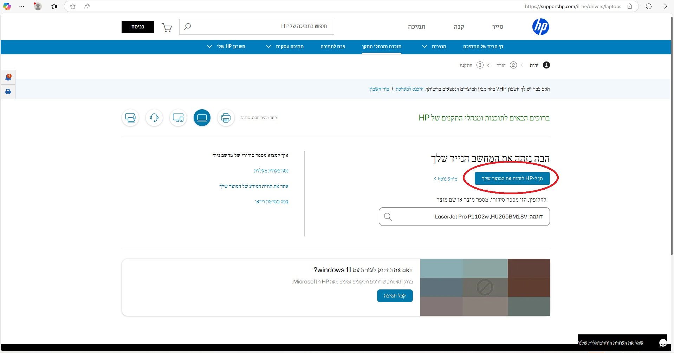Screen dimensions: 674x353
Task: Click the browser forward arrow
Action: (664, 6)
